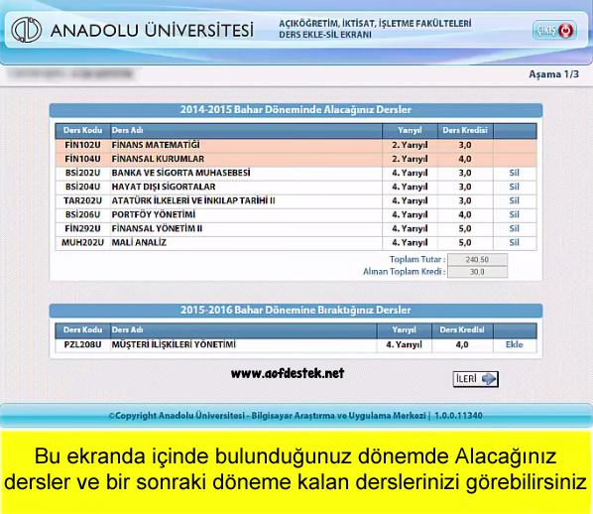The height and width of the screenshot is (514, 593).
Task: Remove FİNANSAL YÖNETİM II via Sil
Action: pyautogui.click(x=514, y=229)
